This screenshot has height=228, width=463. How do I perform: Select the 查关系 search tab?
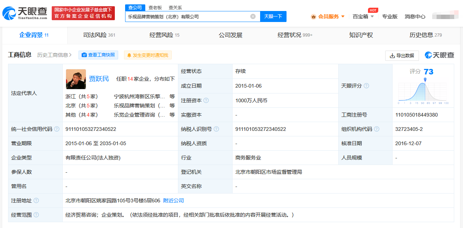175,8
